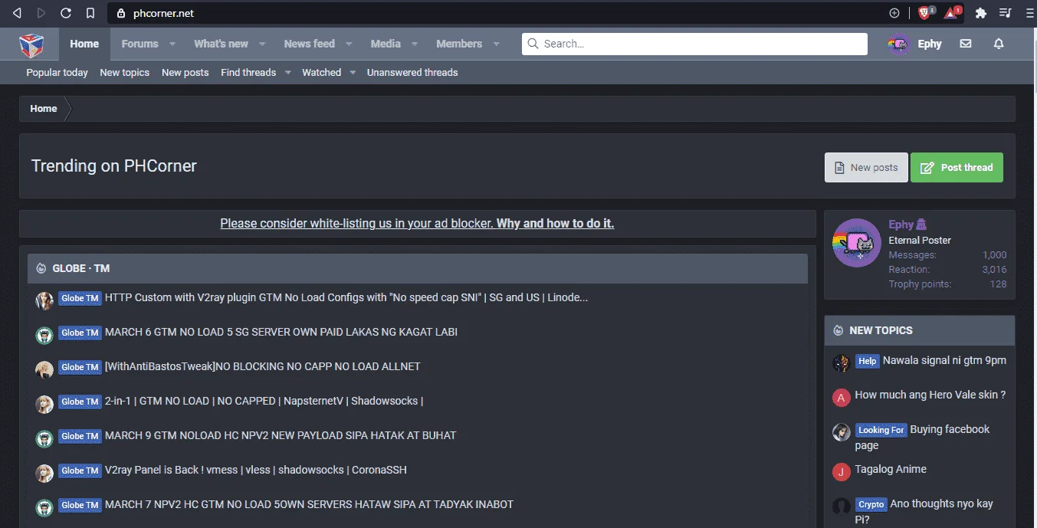Open notifications bell icon
The height and width of the screenshot is (528, 1037).
pos(999,44)
